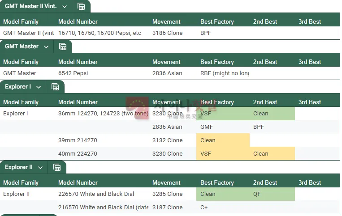342x216 pixels.
Task: Select yellow VSF cell in 40mm 224270 row
Action: tap(223, 154)
